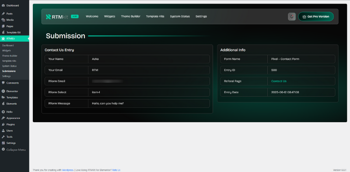
Task: Open Template Kits tab in header
Action: tap(155, 16)
